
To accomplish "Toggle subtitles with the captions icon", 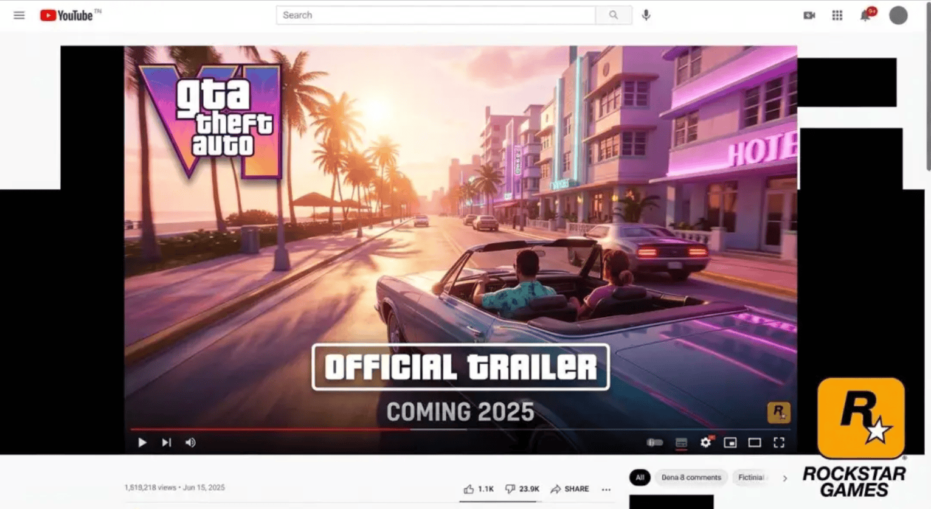I will [681, 443].
